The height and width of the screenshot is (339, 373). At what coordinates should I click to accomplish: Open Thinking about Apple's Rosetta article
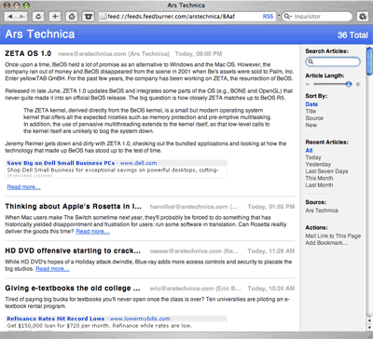click(x=73, y=207)
